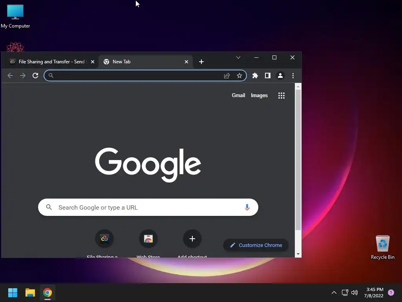Open the profile avatar menu
This screenshot has height=302, width=402.
coord(280,75)
